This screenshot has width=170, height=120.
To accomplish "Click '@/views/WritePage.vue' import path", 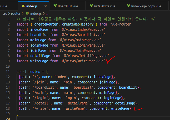I will coord(83,61).
